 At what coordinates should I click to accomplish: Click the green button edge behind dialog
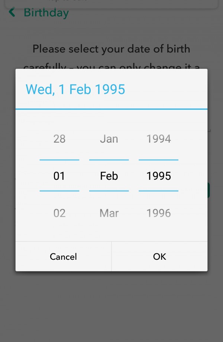[x=209, y=190]
